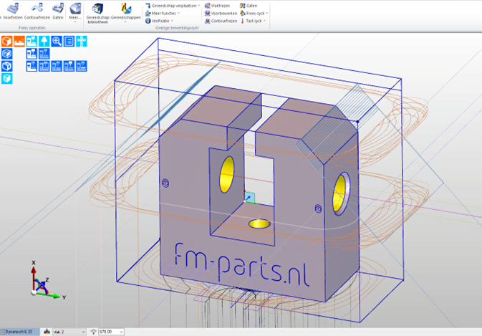Viewport: 482px width, 336px height.
Task: Click the zoom magnifier icon in viewport toolbar
Action: click(x=56, y=42)
